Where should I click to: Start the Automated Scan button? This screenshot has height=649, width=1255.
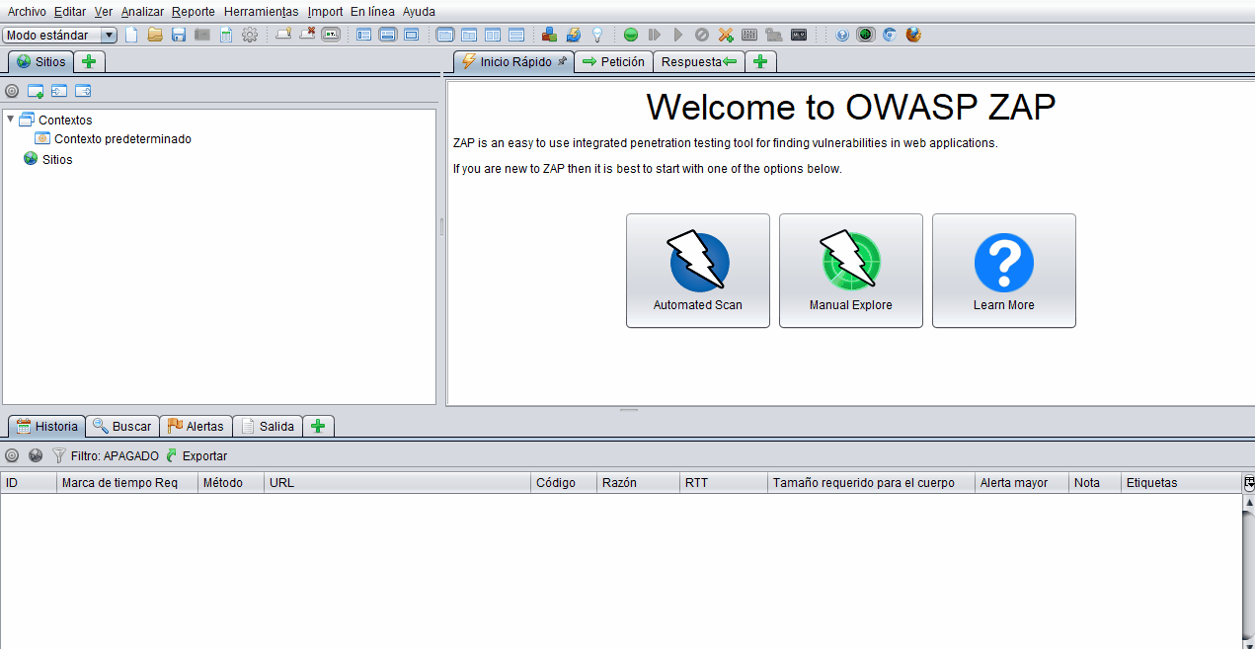click(x=698, y=271)
